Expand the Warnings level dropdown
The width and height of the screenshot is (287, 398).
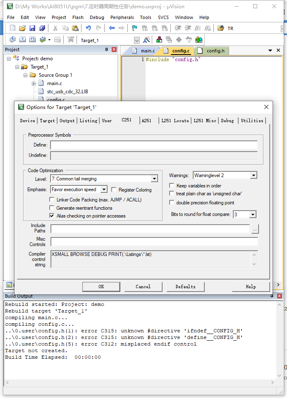point(254,175)
